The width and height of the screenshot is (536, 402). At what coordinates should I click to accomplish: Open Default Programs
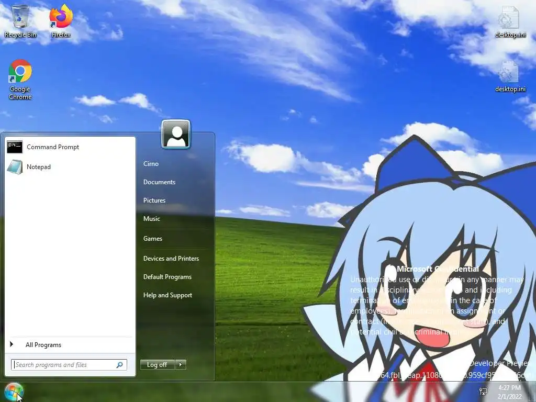pos(167,277)
